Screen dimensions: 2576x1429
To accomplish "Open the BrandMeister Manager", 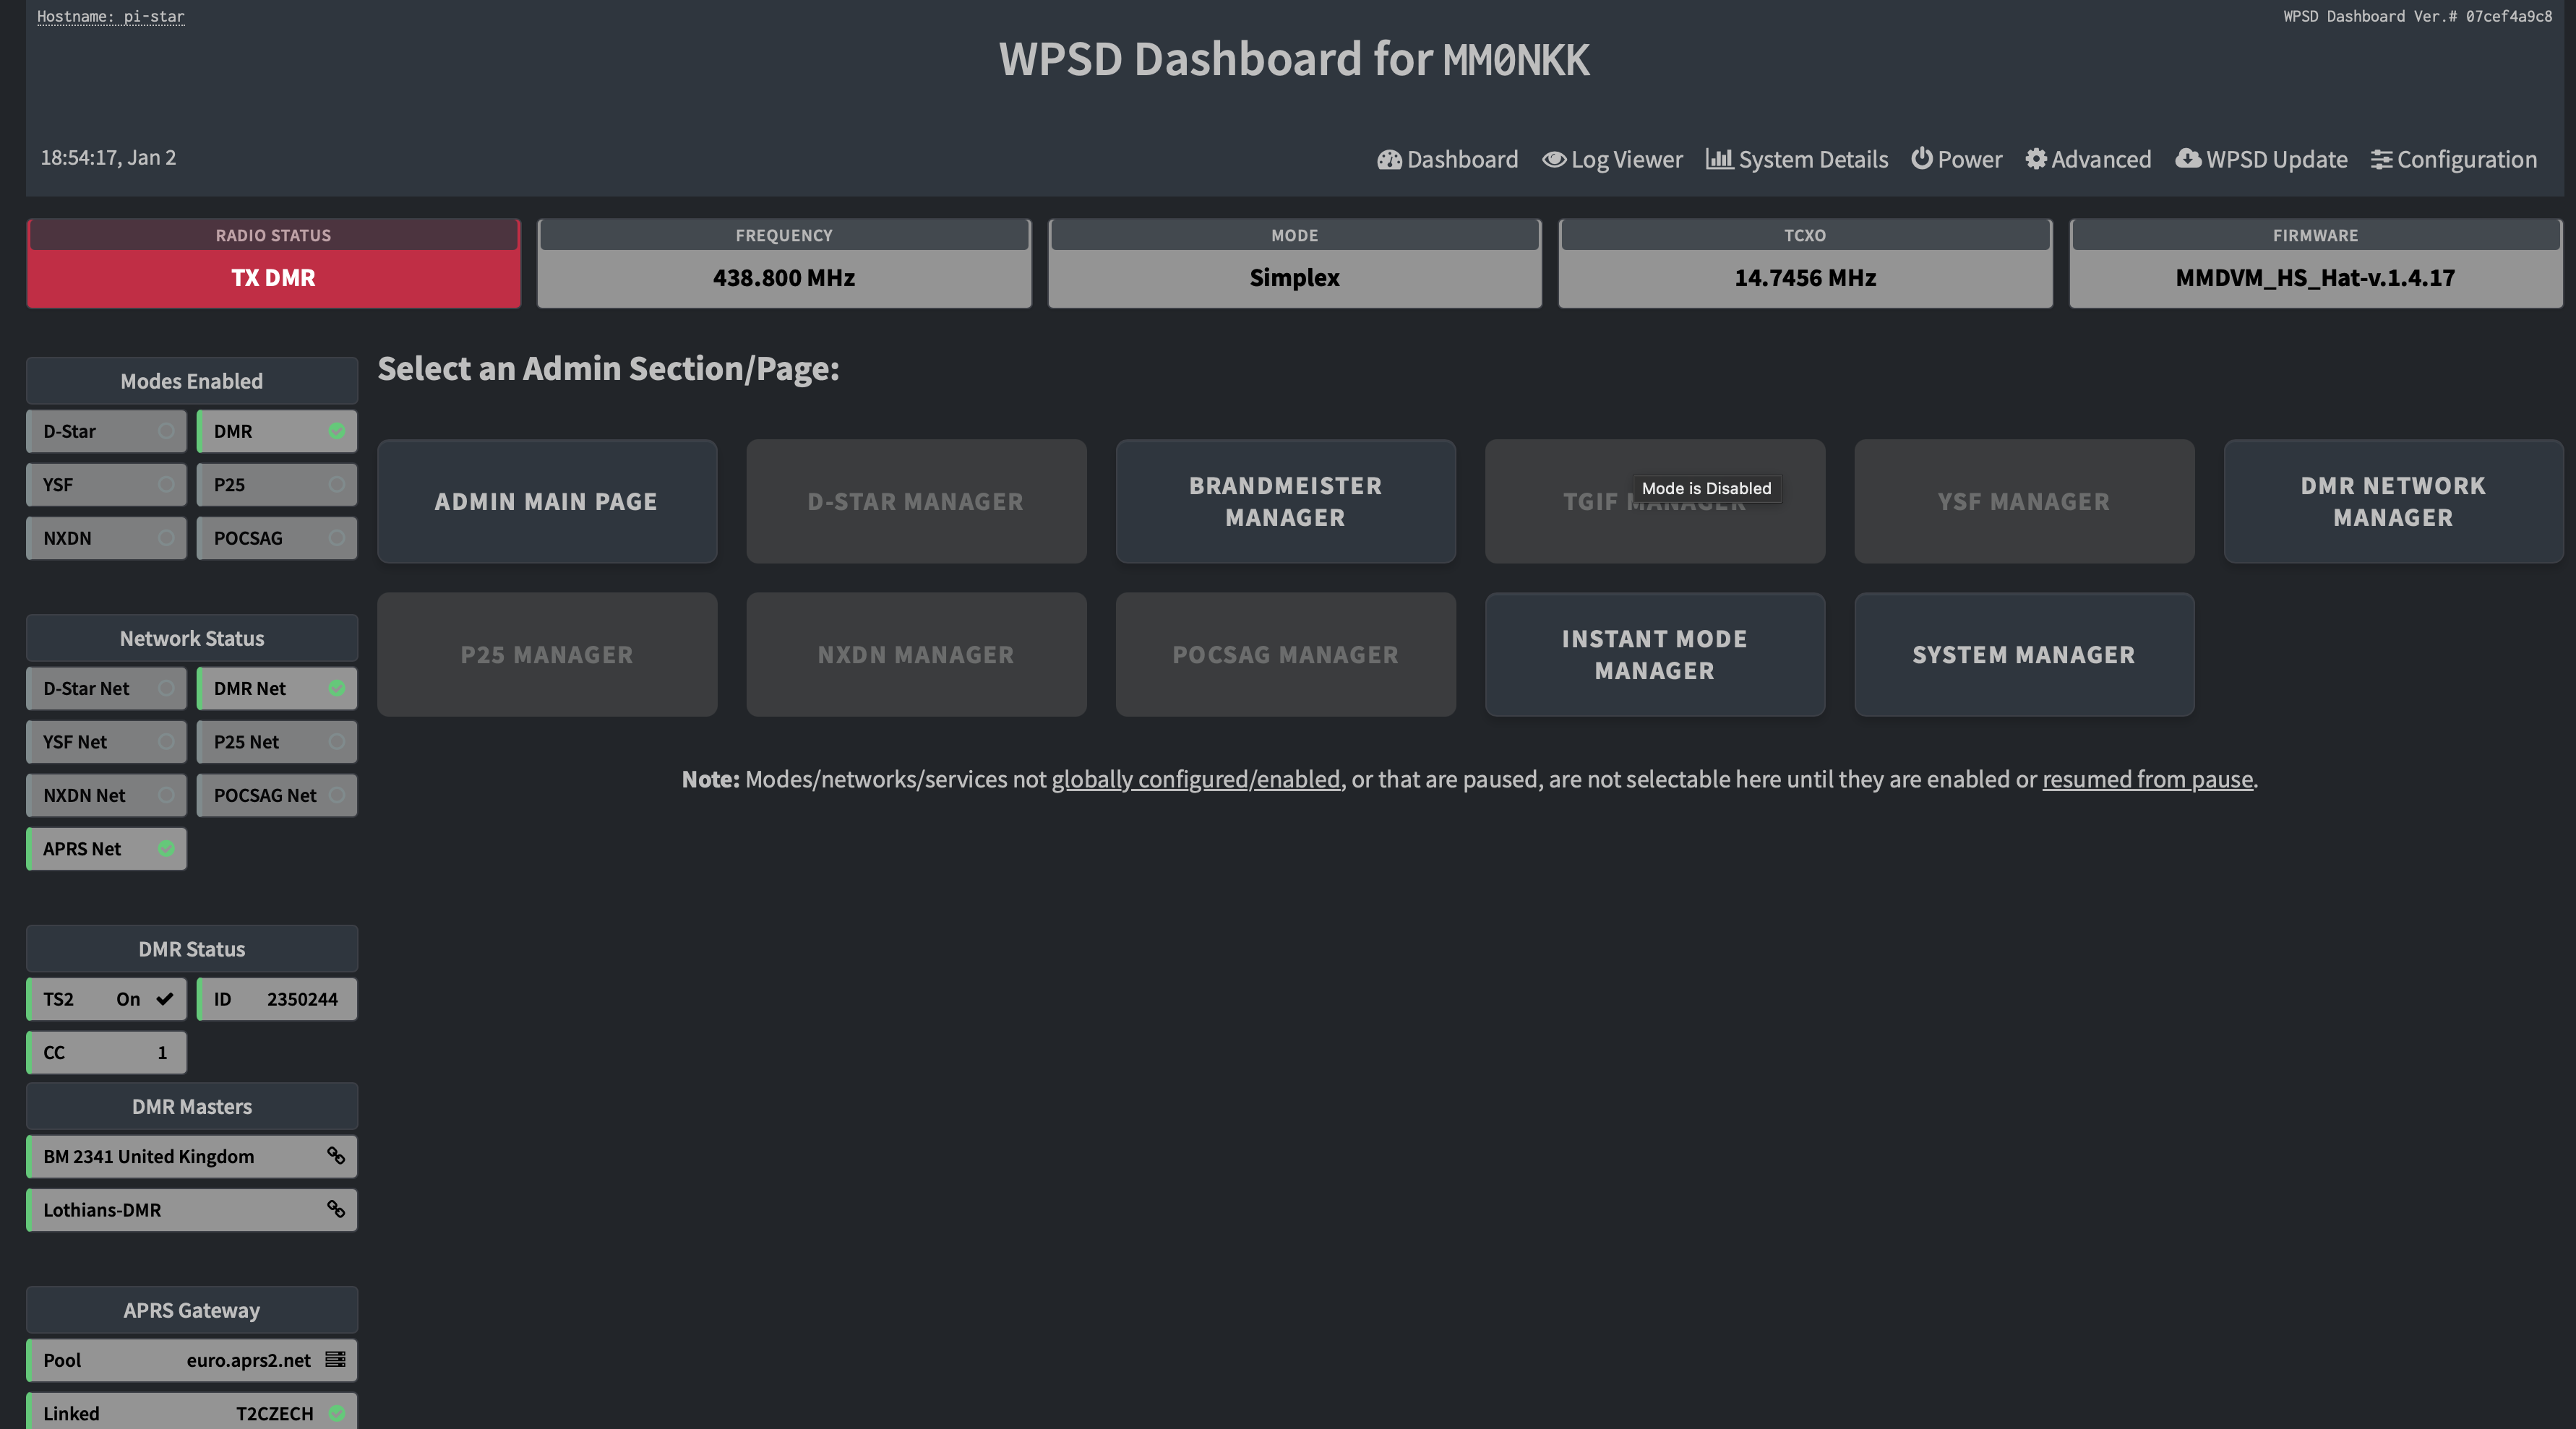I will pos(1286,501).
